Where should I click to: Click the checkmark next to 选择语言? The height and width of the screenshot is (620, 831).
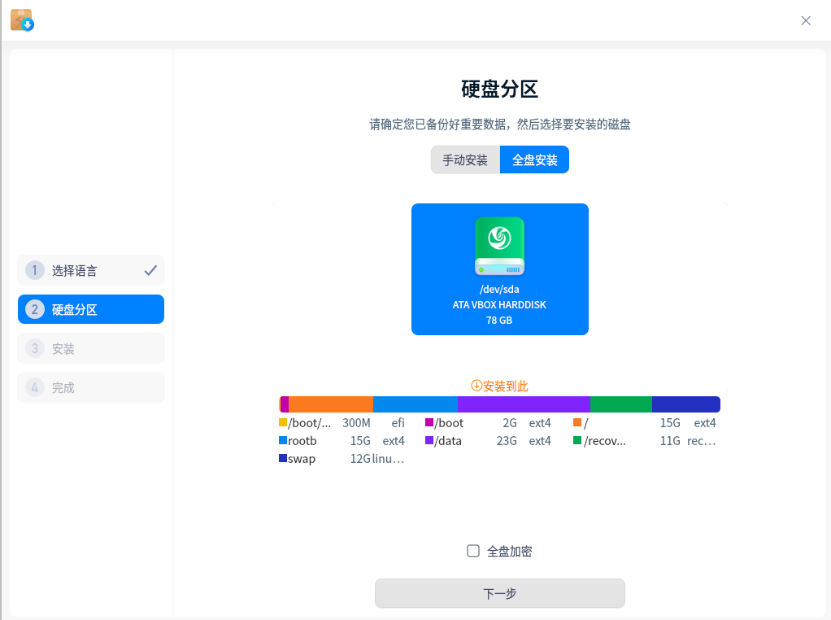pos(150,270)
